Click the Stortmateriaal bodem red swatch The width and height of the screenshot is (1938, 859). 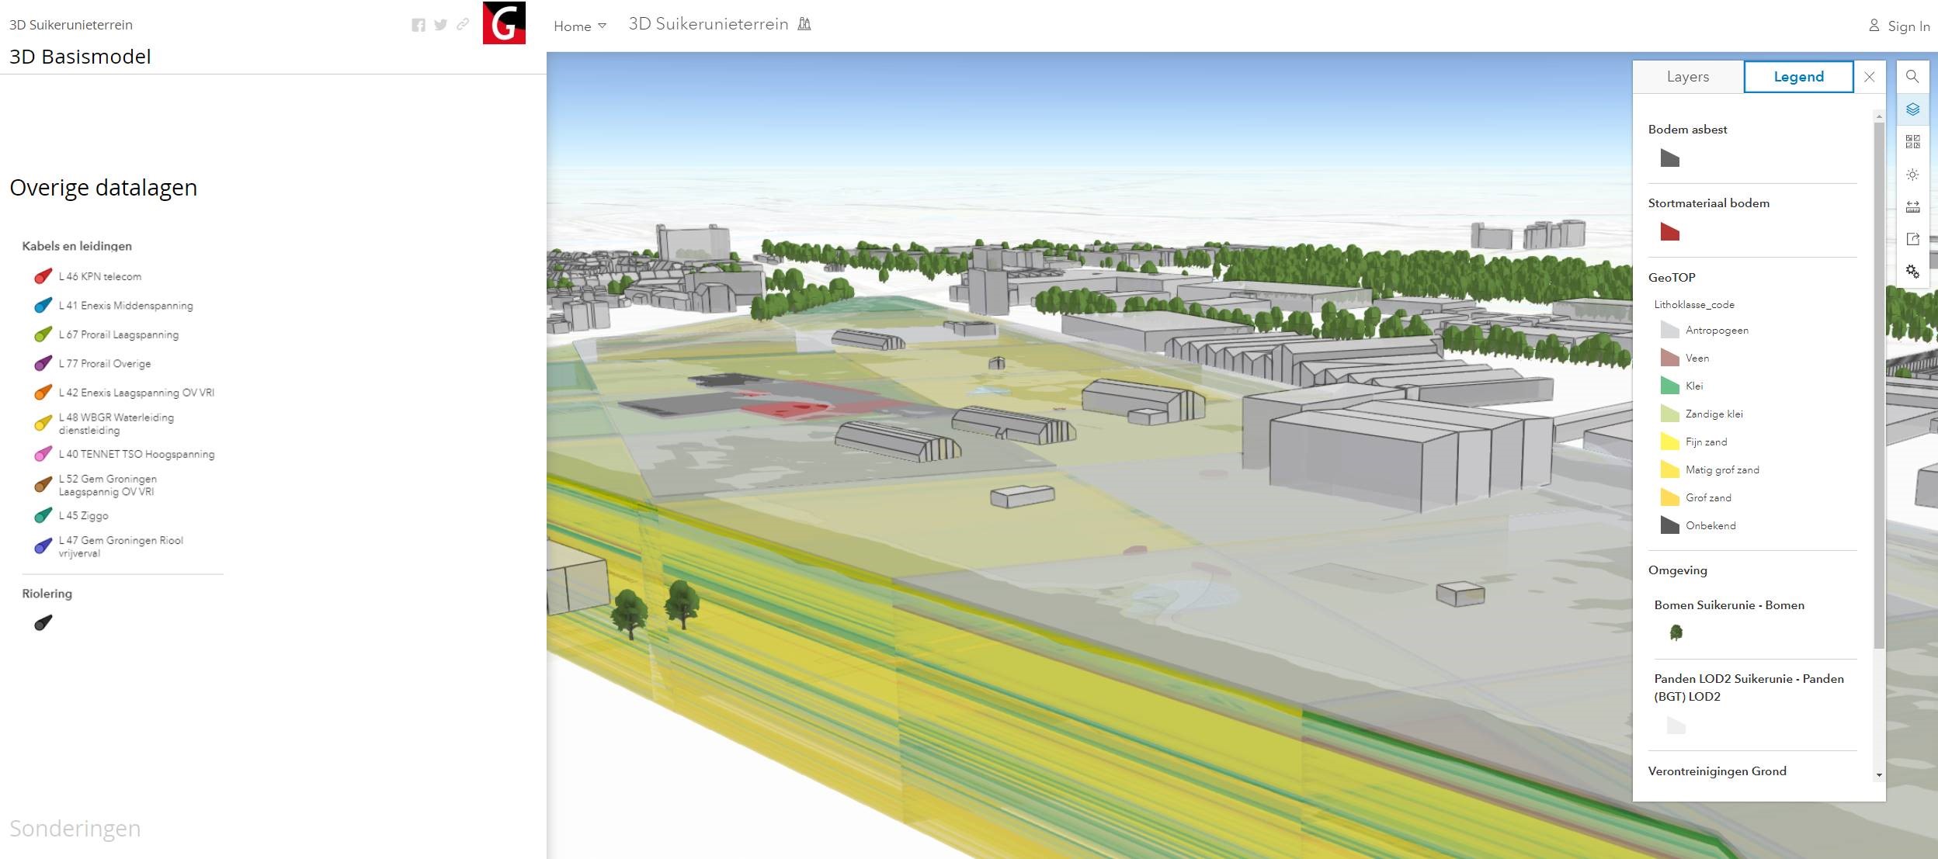(1669, 232)
